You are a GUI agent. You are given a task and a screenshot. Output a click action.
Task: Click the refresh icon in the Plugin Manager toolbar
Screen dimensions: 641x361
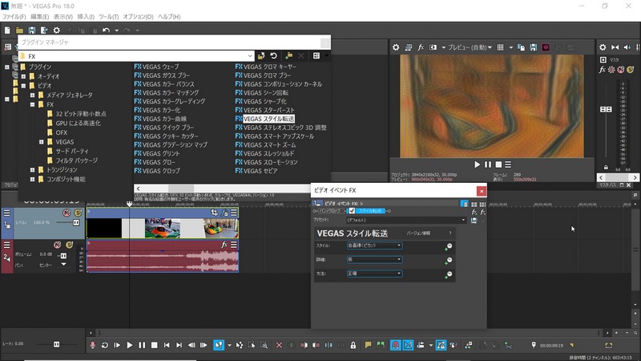pos(273,55)
